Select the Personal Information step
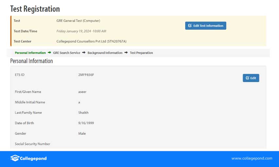The width and height of the screenshot is (279, 167). tap(30, 53)
